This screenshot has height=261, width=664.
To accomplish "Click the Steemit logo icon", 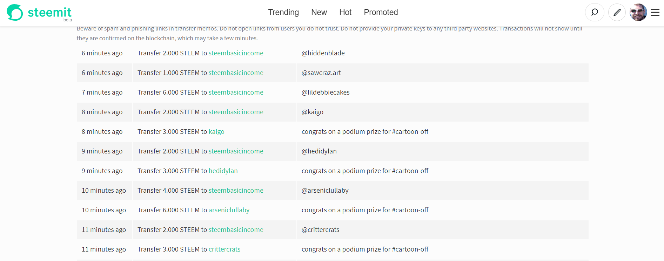I will coord(15,13).
